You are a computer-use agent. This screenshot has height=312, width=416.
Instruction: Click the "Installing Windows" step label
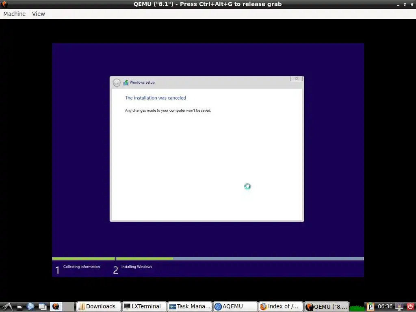click(x=136, y=266)
